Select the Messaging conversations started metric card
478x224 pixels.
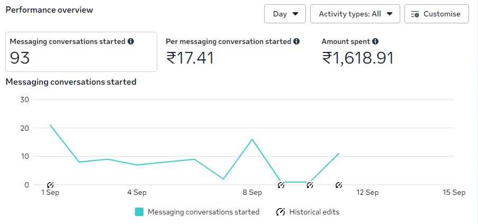point(81,51)
